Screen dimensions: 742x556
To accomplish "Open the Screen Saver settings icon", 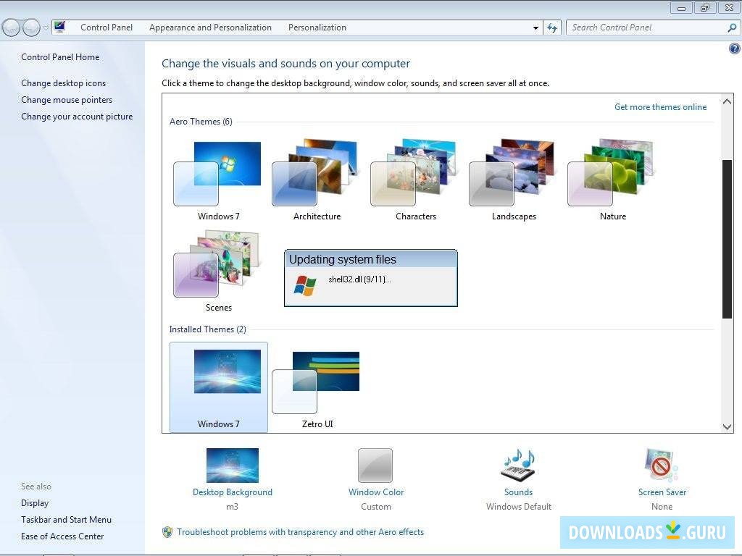I will (x=661, y=466).
